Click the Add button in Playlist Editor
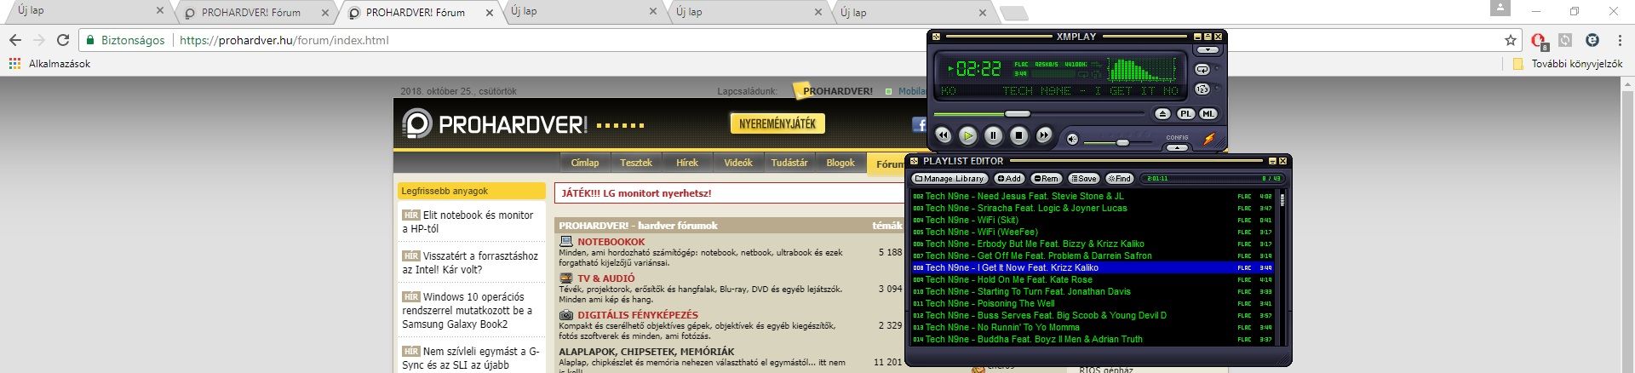Screen dimensions: 1635x373 1009,179
